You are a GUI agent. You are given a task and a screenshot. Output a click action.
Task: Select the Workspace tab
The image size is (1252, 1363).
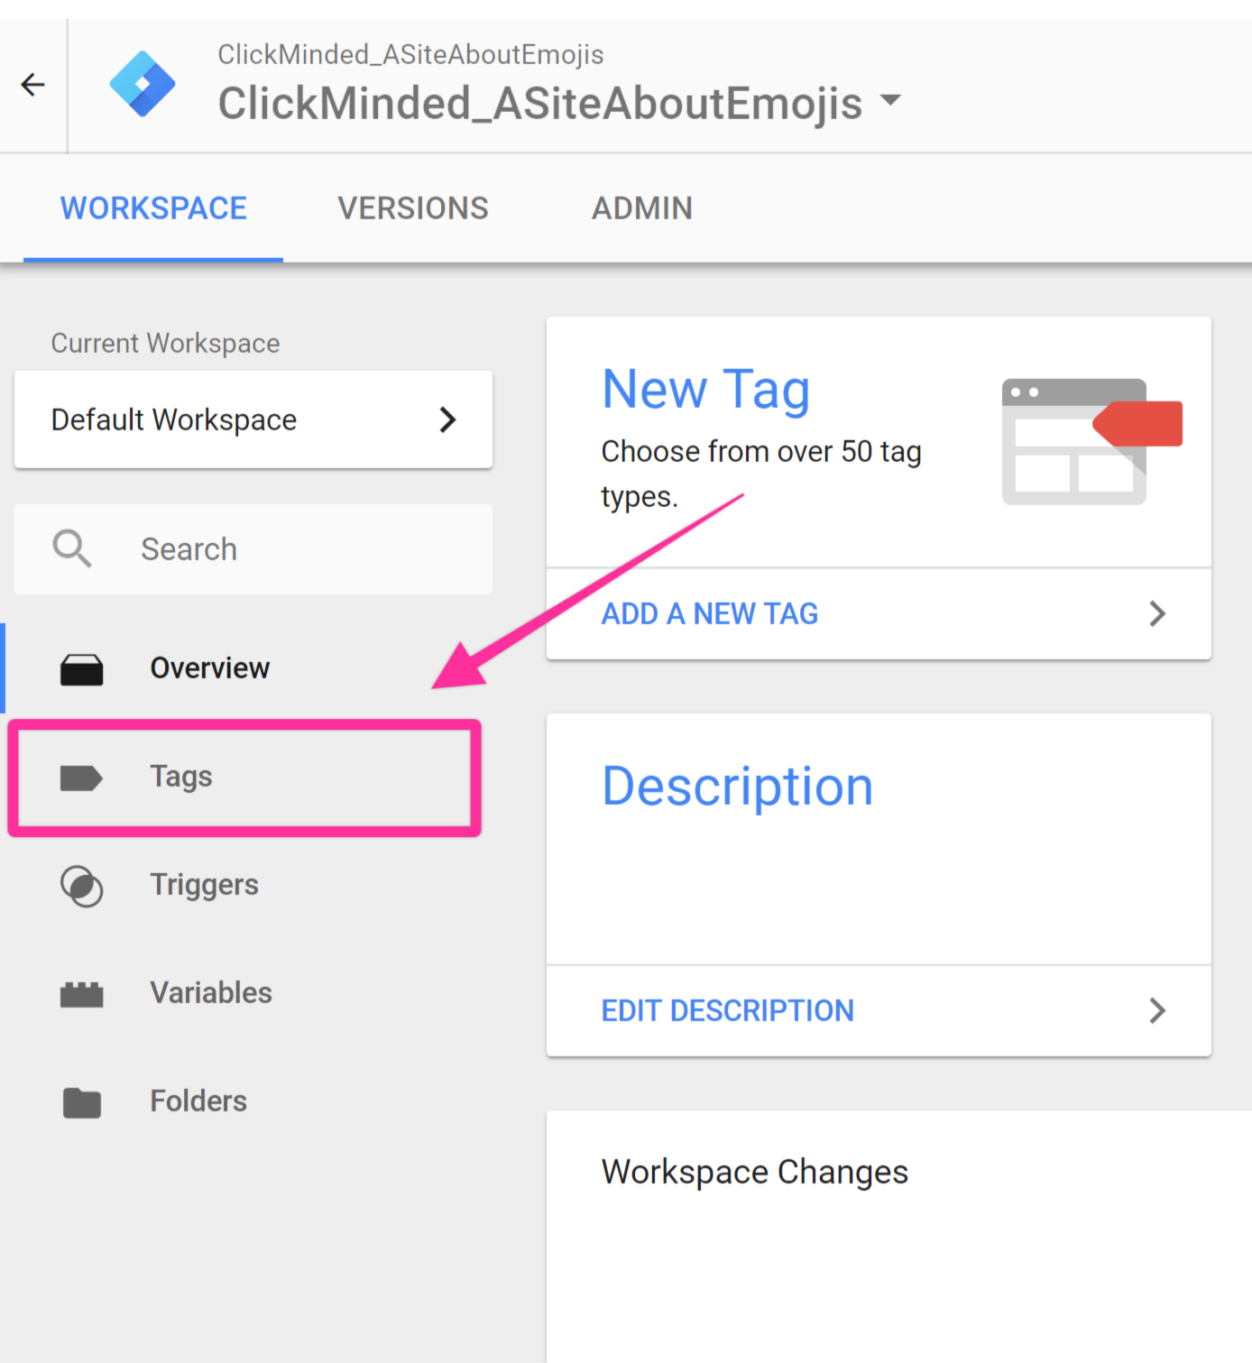(153, 208)
